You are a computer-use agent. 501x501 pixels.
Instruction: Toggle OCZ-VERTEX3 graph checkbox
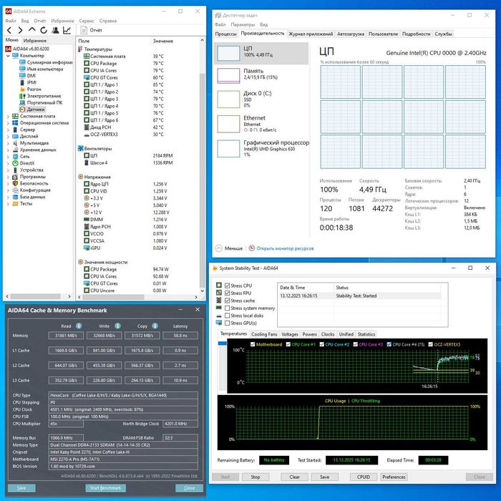click(430, 344)
